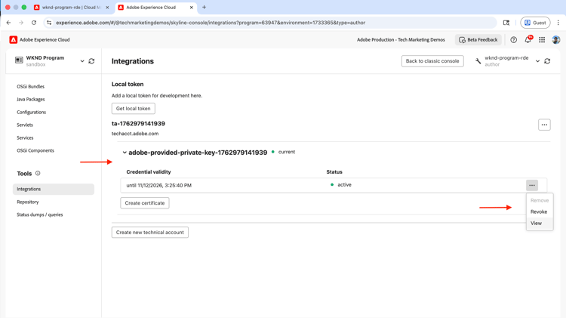Open Java Packages in the sidebar
566x318 pixels.
[x=31, y=100]
